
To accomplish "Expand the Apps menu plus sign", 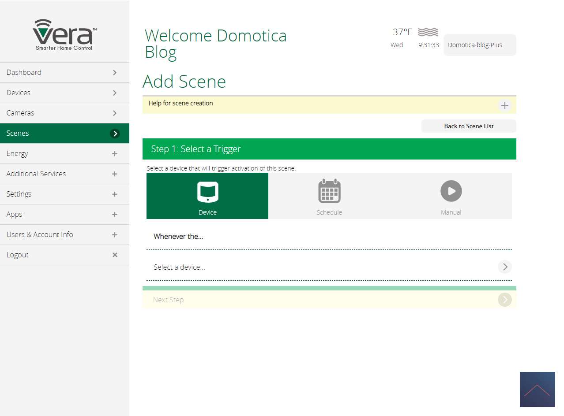I will click(115, 215).
